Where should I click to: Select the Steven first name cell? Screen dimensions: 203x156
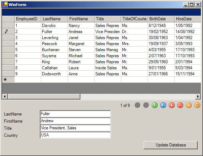(81, 49)
